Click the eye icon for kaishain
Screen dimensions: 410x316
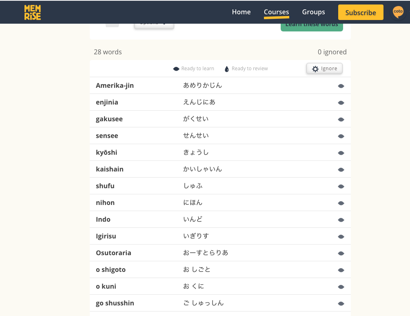341,170
